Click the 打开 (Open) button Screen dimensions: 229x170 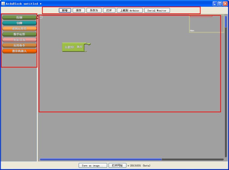click(x=109, y=10)
